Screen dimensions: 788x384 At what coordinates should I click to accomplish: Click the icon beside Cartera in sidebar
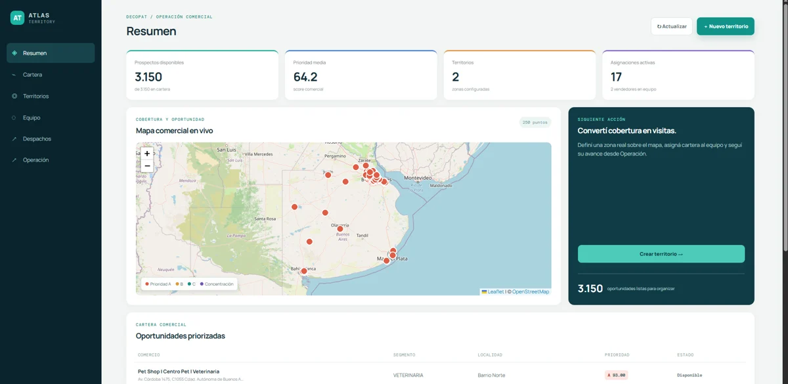(x=14, y=75)
